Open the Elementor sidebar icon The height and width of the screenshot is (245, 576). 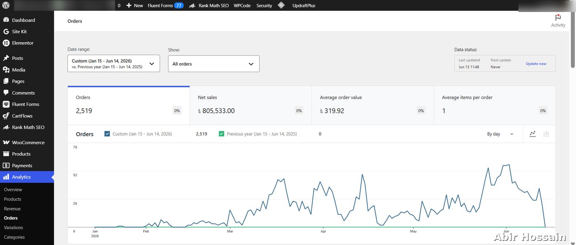click(6, 43)
